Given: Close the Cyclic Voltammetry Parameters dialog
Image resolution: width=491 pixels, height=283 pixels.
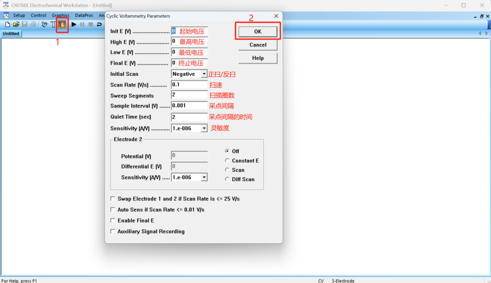Looking at the screenshot, I should tap(276, 16).
